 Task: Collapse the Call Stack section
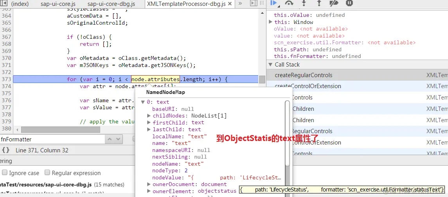[x=271, y=65]
